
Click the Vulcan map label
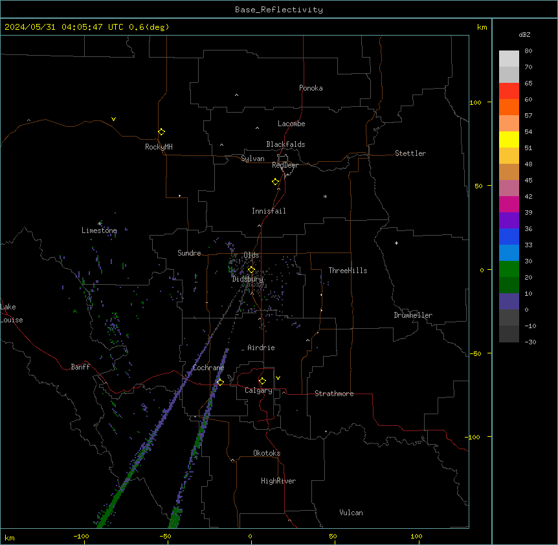point(352,513)
